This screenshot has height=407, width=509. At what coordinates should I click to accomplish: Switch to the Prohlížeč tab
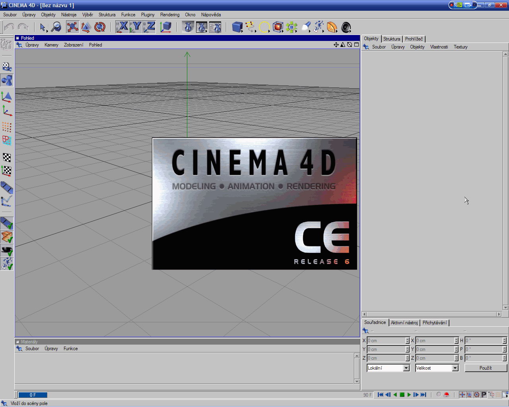pyautogui.click(x=414, y=39)
